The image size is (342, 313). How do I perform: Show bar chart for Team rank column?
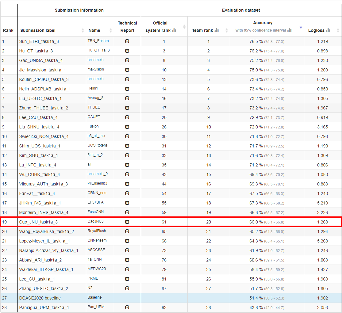217,30
